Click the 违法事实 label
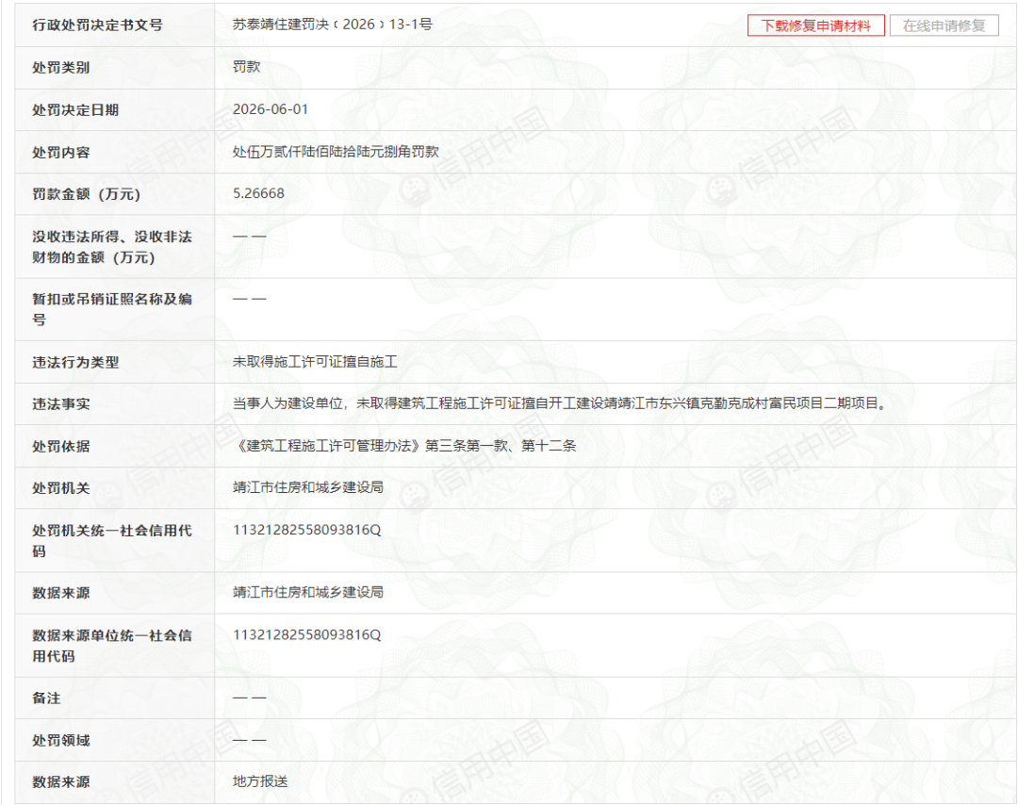 (x=61, y=403)
